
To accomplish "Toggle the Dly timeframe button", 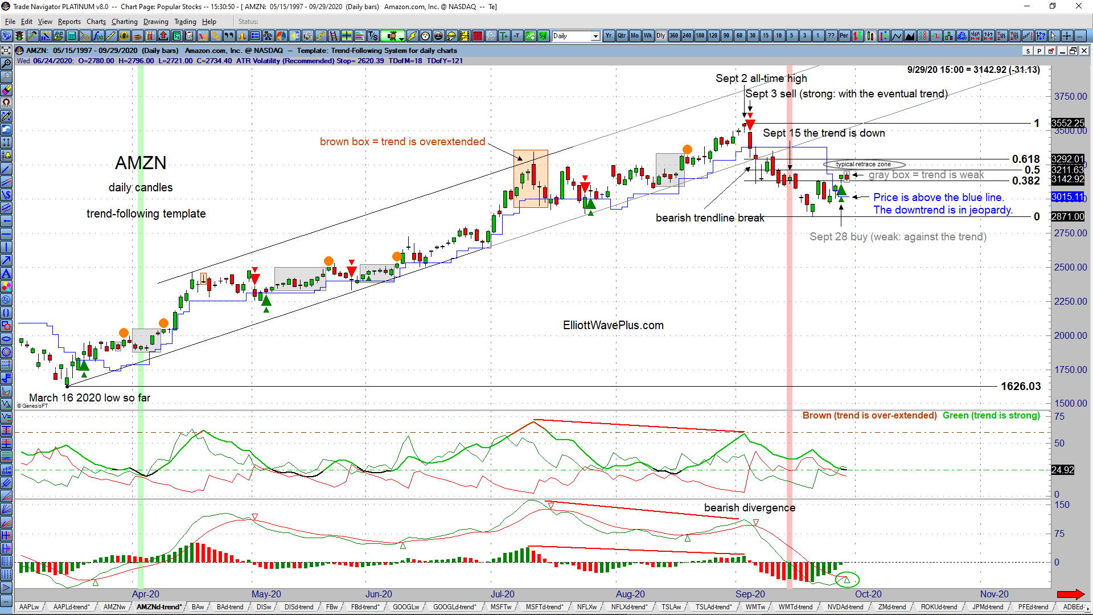I will [660, 36].
